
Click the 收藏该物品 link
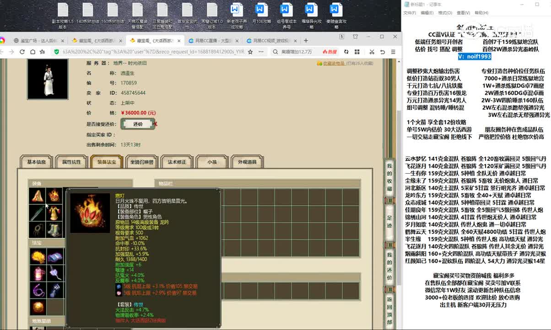(334, 63)
